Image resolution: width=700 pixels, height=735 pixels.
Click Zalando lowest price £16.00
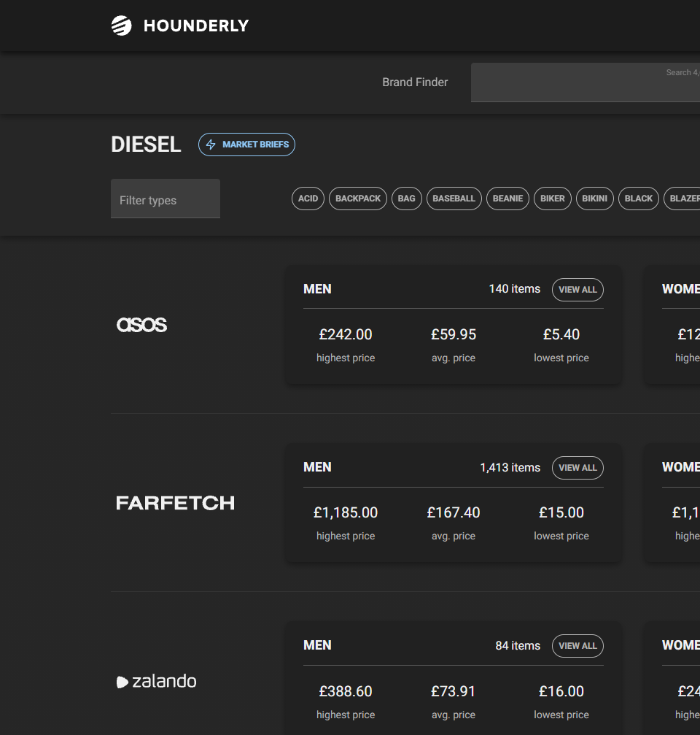pos(561,691)
